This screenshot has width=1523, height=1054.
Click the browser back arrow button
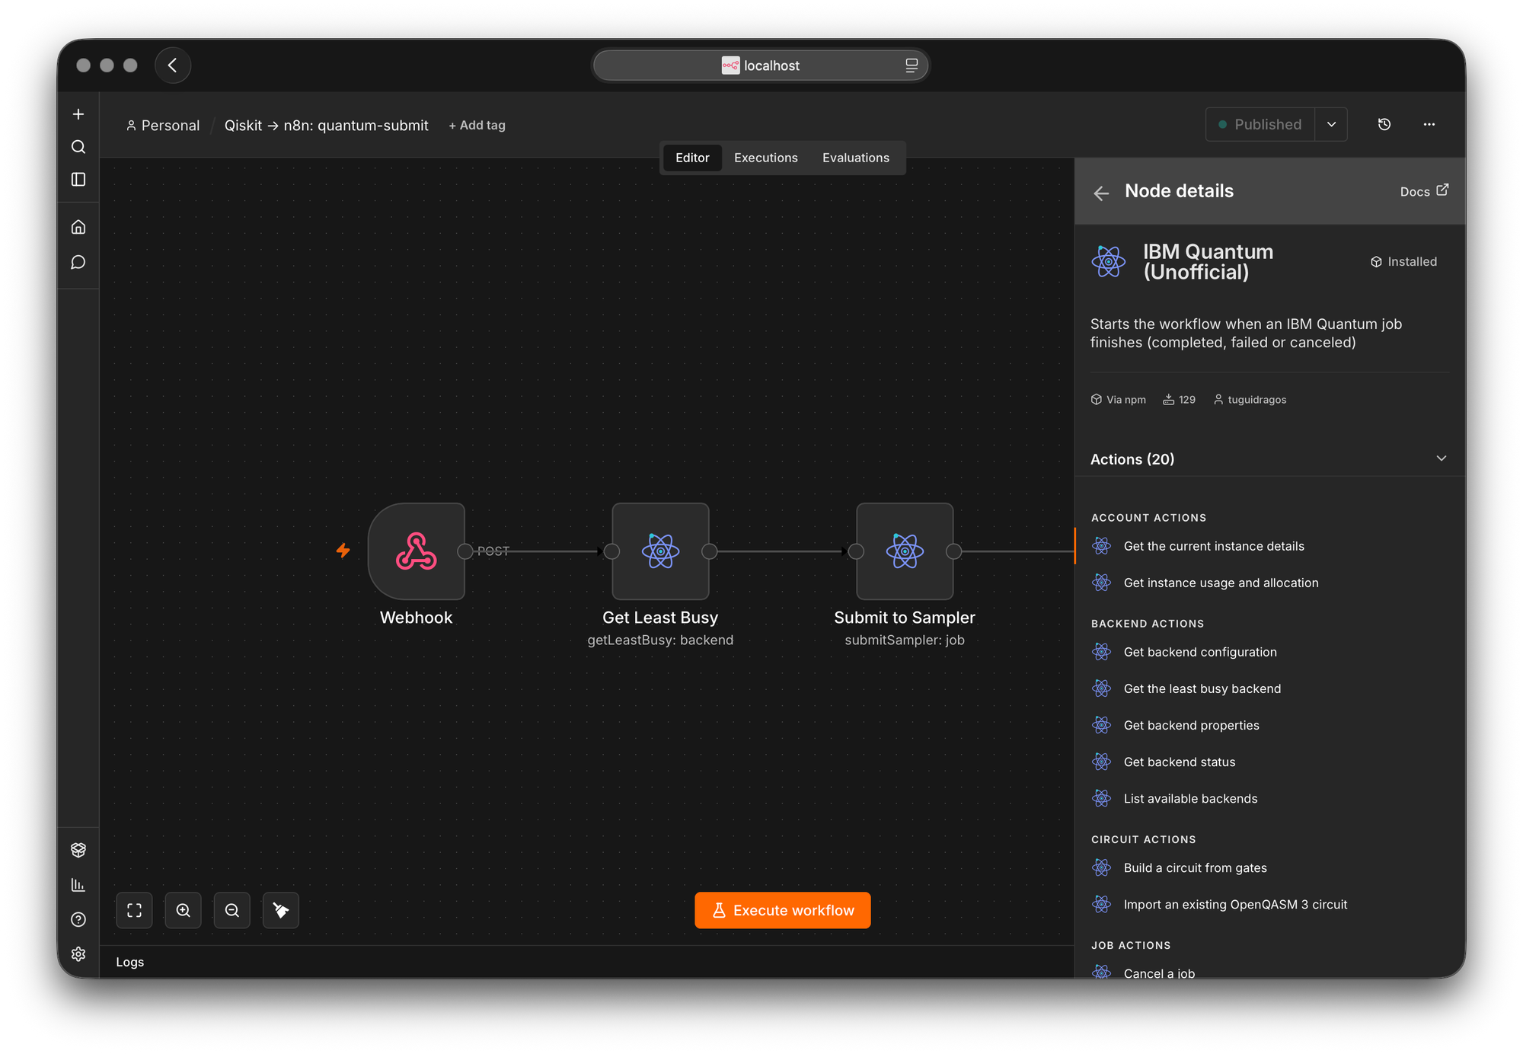(x=173, y=65)
